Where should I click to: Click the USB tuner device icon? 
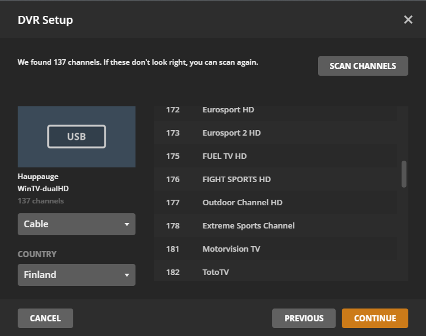click(76, 136)
